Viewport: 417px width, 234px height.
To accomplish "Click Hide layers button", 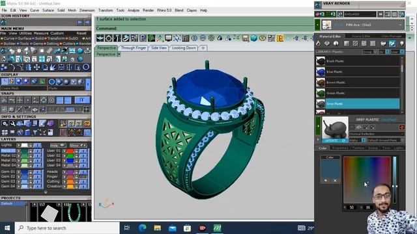I will click(58, 145).
